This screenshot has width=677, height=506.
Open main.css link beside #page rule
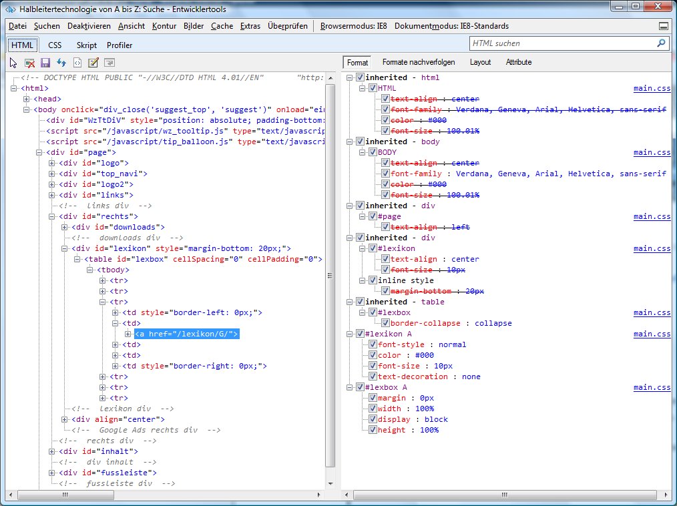coord(652,216)
